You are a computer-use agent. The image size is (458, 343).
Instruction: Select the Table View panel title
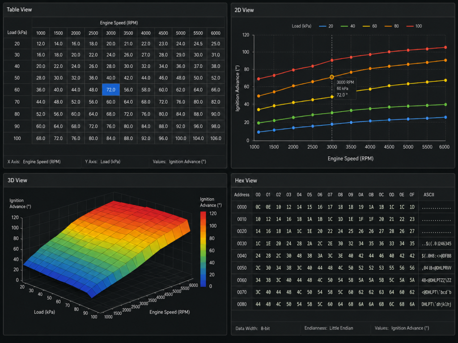(x=19, y=10)
